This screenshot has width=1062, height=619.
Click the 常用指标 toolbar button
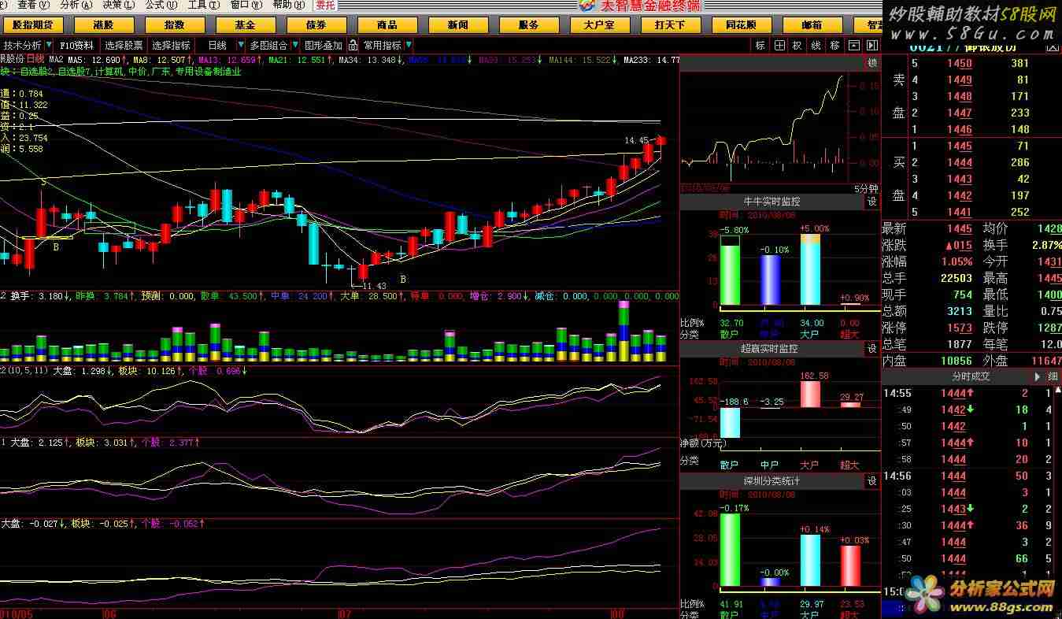(383, 46)
